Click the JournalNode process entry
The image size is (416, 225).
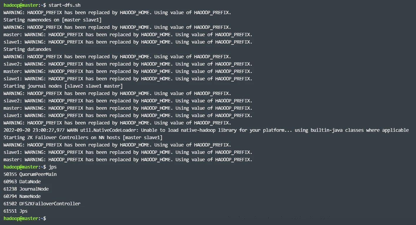(x=34, y=189)
